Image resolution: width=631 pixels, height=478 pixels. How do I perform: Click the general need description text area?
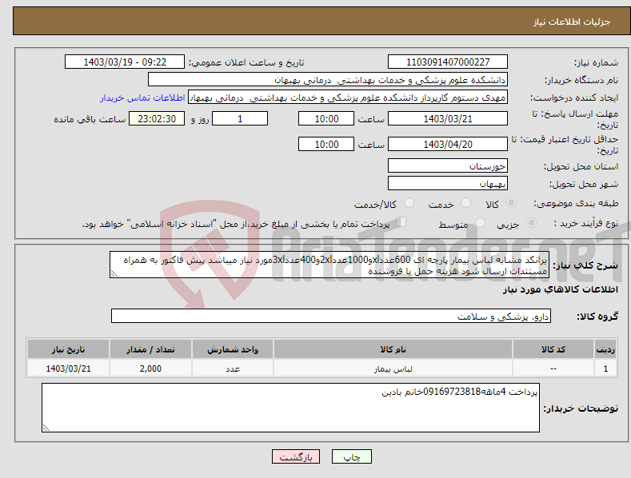(329, 265)
